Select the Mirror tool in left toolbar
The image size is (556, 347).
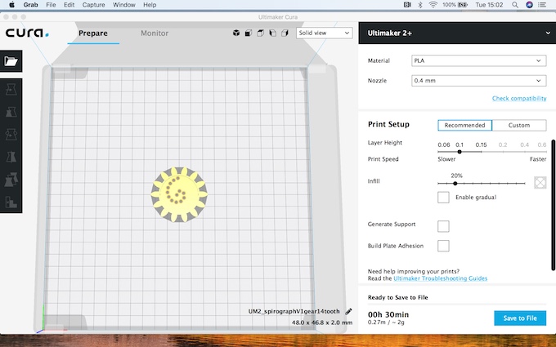(11, 157)
